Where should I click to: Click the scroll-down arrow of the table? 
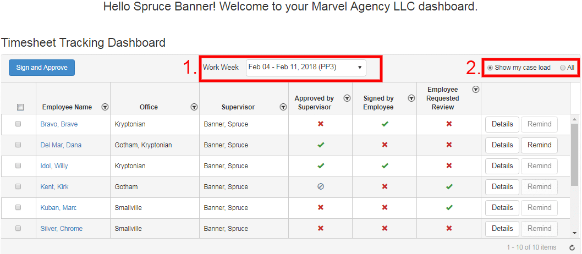point(575,233)
